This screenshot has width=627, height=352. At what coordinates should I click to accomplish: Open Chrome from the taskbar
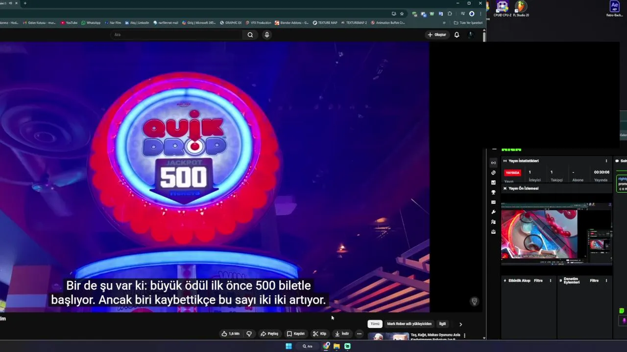326,346
